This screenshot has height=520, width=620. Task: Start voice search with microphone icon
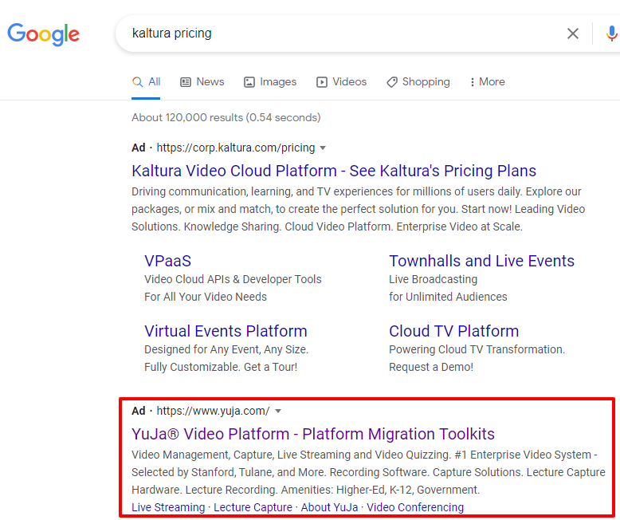[x=611, y=33]
